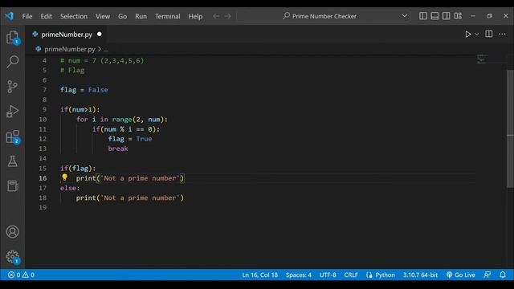Click the feedback icon in status bar
The image size is (514, 289).
487,275
